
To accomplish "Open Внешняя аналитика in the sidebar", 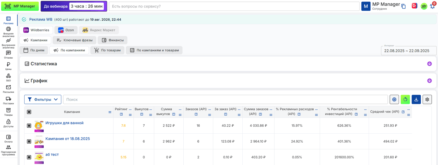I will (8, 32).
